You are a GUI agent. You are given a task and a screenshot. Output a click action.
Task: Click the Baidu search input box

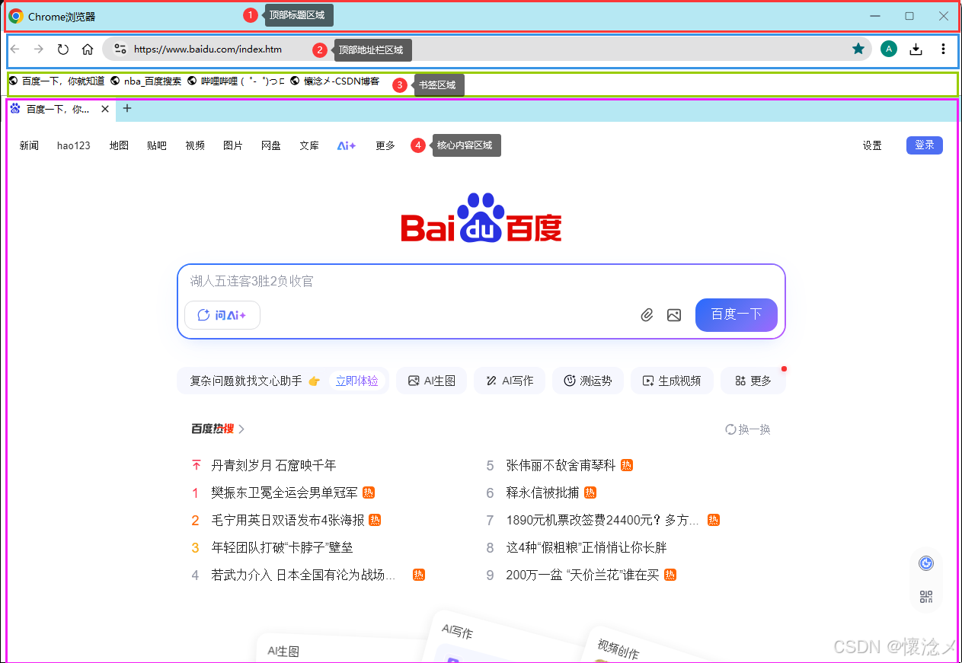coord(481,282)
